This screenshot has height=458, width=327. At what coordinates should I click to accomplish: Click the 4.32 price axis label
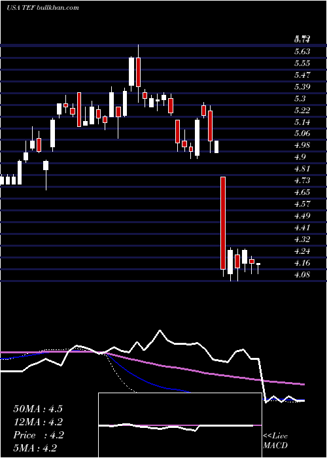(x=302, y=239)
